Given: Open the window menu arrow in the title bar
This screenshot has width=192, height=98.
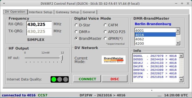Looking at the screenshot, I should [4, 3].
